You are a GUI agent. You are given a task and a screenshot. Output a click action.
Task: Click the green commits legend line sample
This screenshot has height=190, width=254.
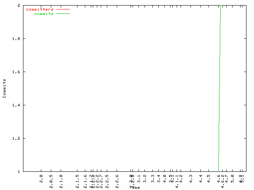click(x=63, y=14)
